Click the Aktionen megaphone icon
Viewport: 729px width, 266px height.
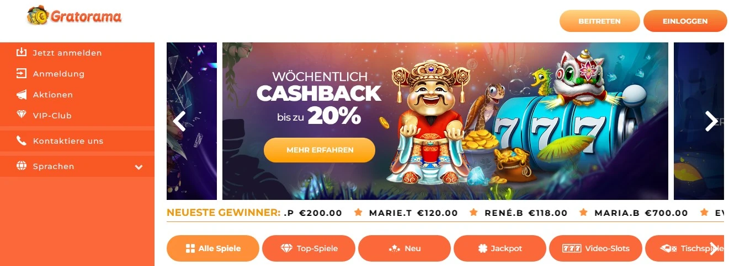pos(22,95)
